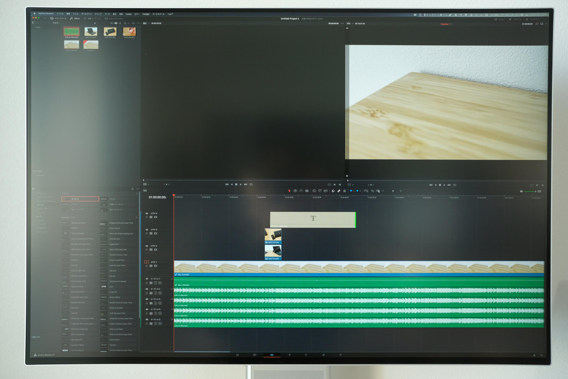Click the Insert Clip toolbar icon
This screenshot has width=568, height=379.
[314, 191]
